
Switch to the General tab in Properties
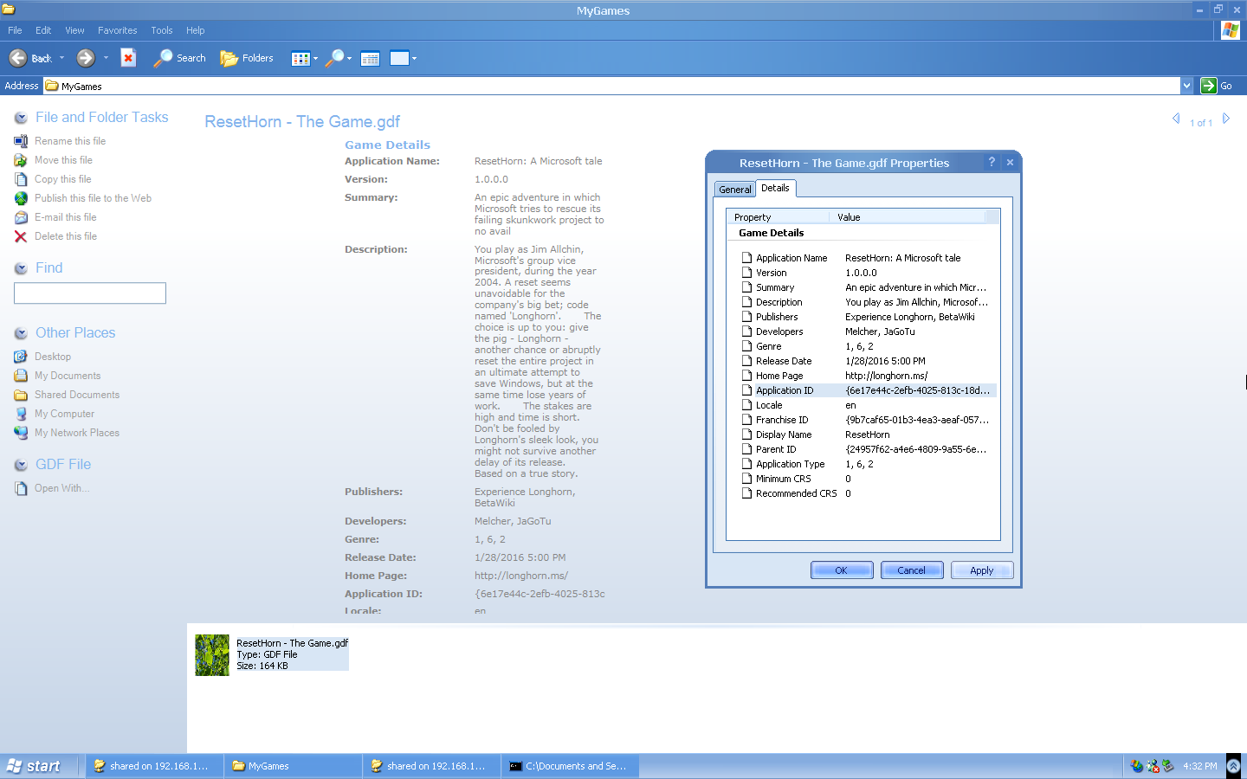tap(734, 190)
